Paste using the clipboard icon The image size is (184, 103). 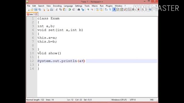click(x=64, y=9)
